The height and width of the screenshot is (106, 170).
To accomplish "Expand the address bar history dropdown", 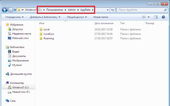I will click(x=108, y=10).
